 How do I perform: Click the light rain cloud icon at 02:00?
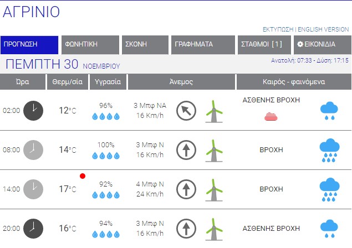coord(329,111)
